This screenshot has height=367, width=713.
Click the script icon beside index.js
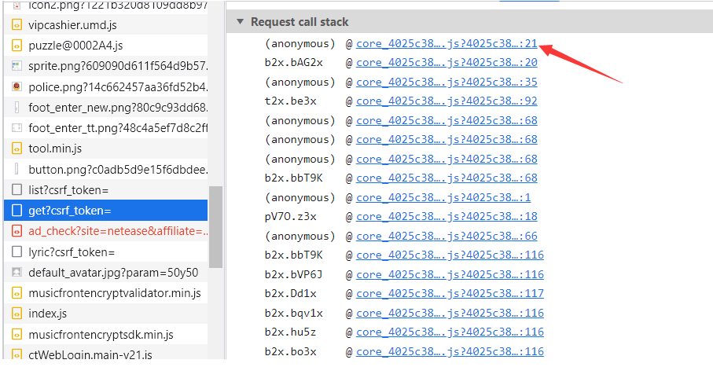point(17,314)
